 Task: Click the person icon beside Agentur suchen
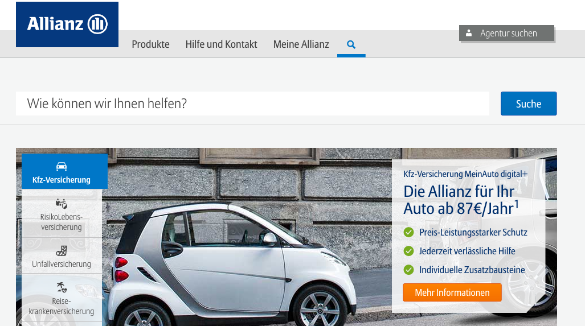click(469, 33)
